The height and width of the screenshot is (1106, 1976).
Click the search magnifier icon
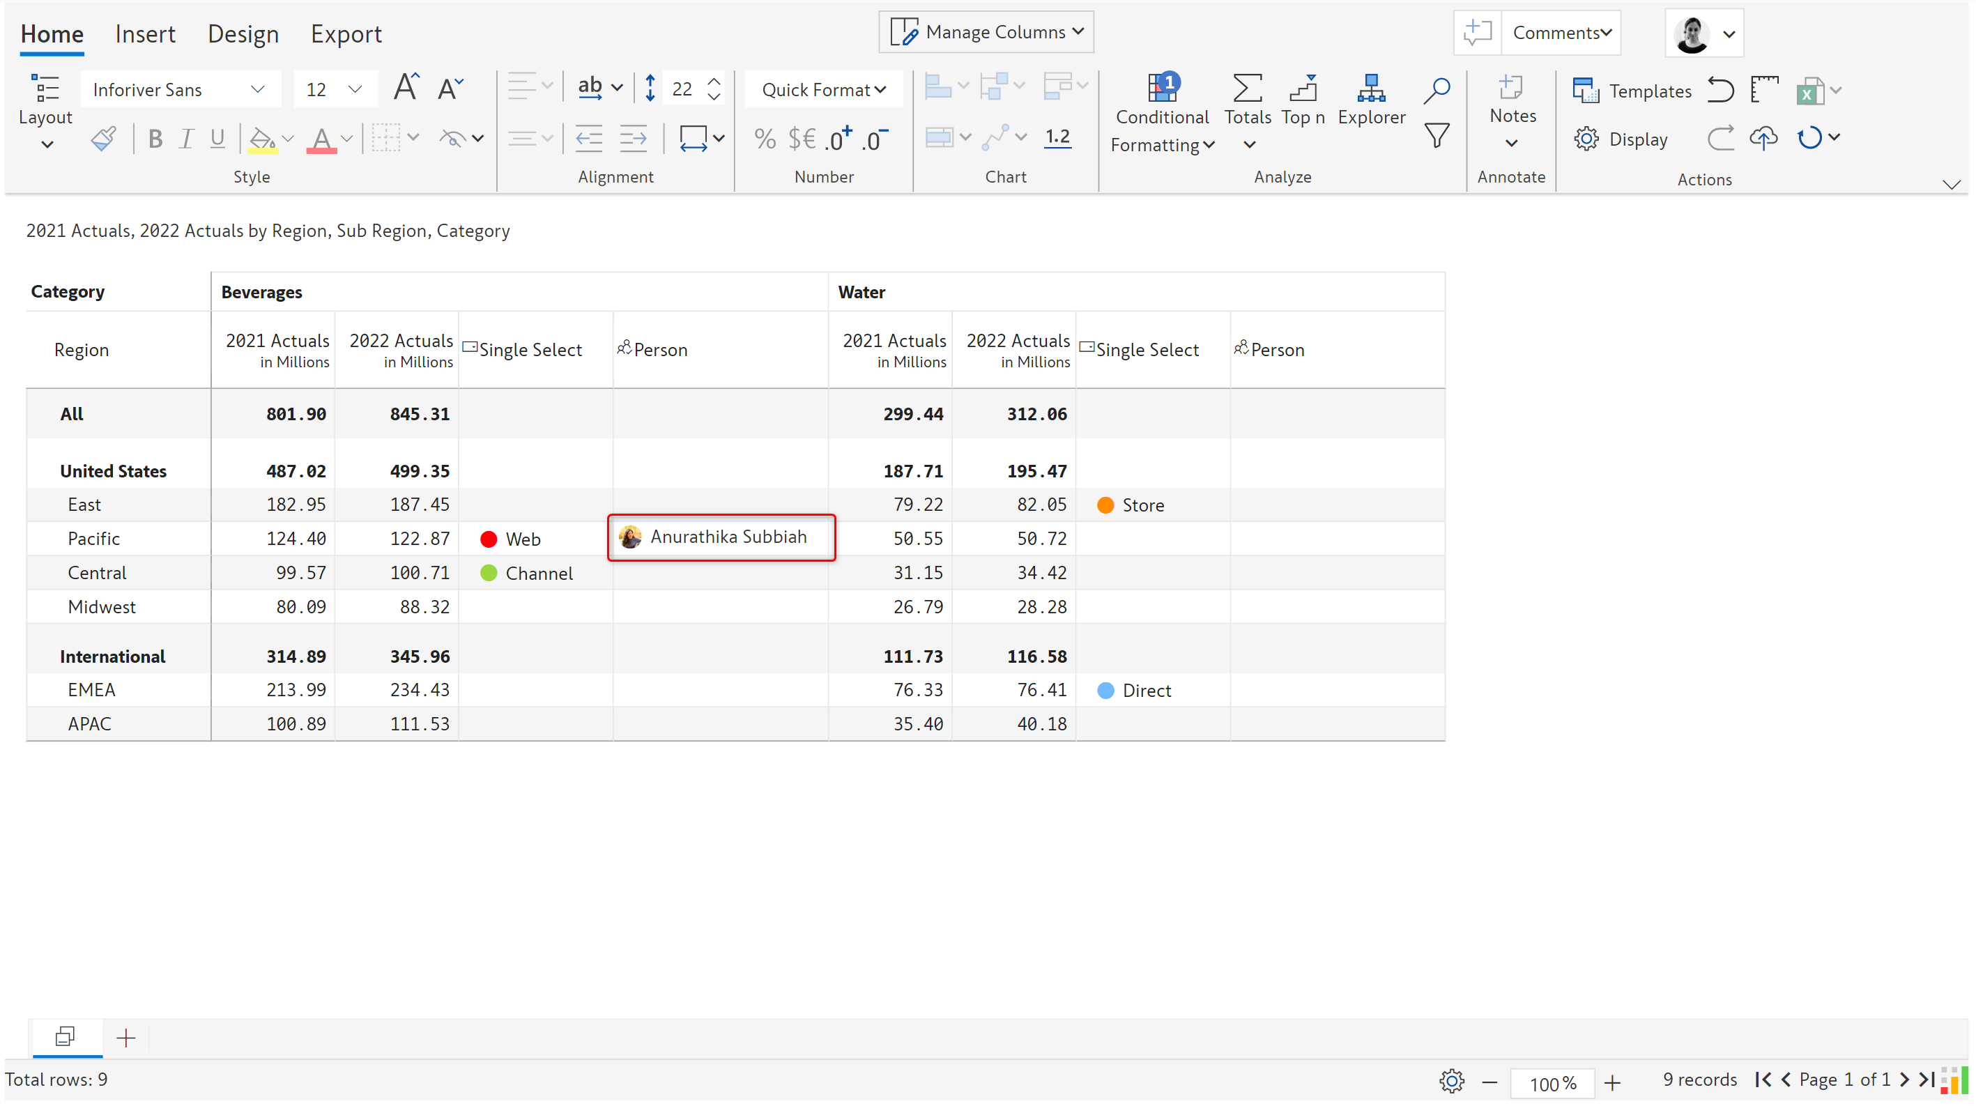point(1436,90)
